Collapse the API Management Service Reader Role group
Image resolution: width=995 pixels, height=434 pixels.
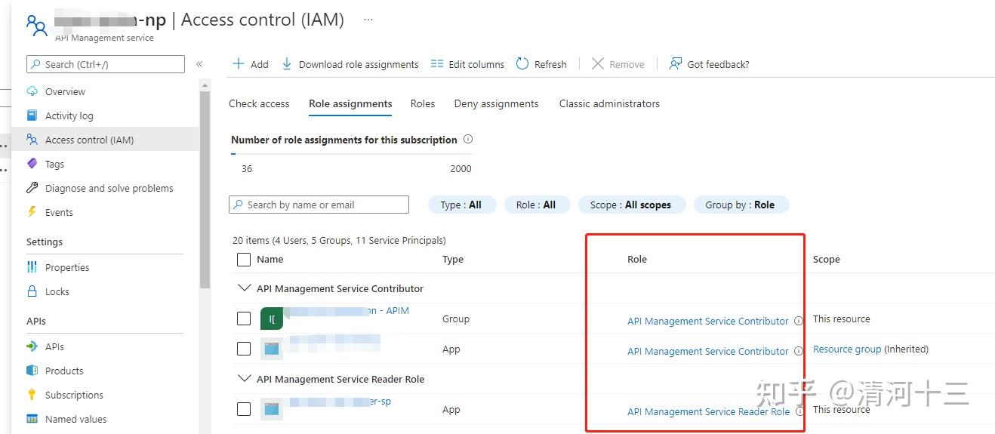[244, 379]
